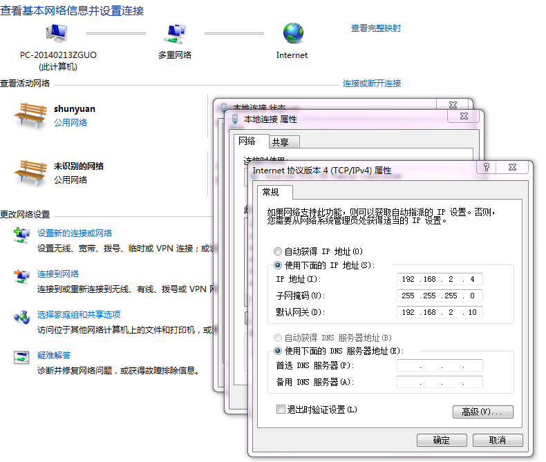Click the 本地连接 属性 title bar icon

point(235,119)
